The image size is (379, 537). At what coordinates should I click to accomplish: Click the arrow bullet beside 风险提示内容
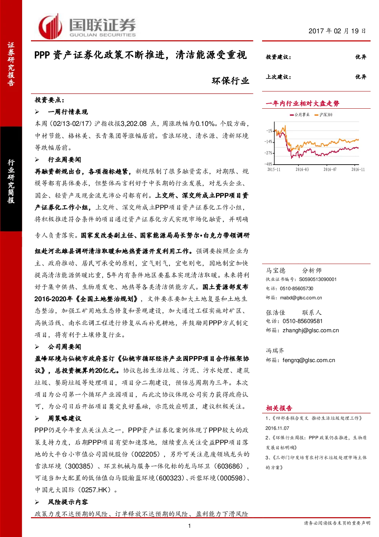pos(37,502)
